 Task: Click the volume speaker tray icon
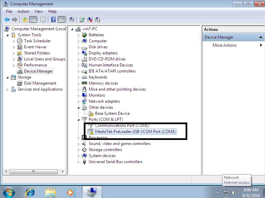click(x=234, y=193)
